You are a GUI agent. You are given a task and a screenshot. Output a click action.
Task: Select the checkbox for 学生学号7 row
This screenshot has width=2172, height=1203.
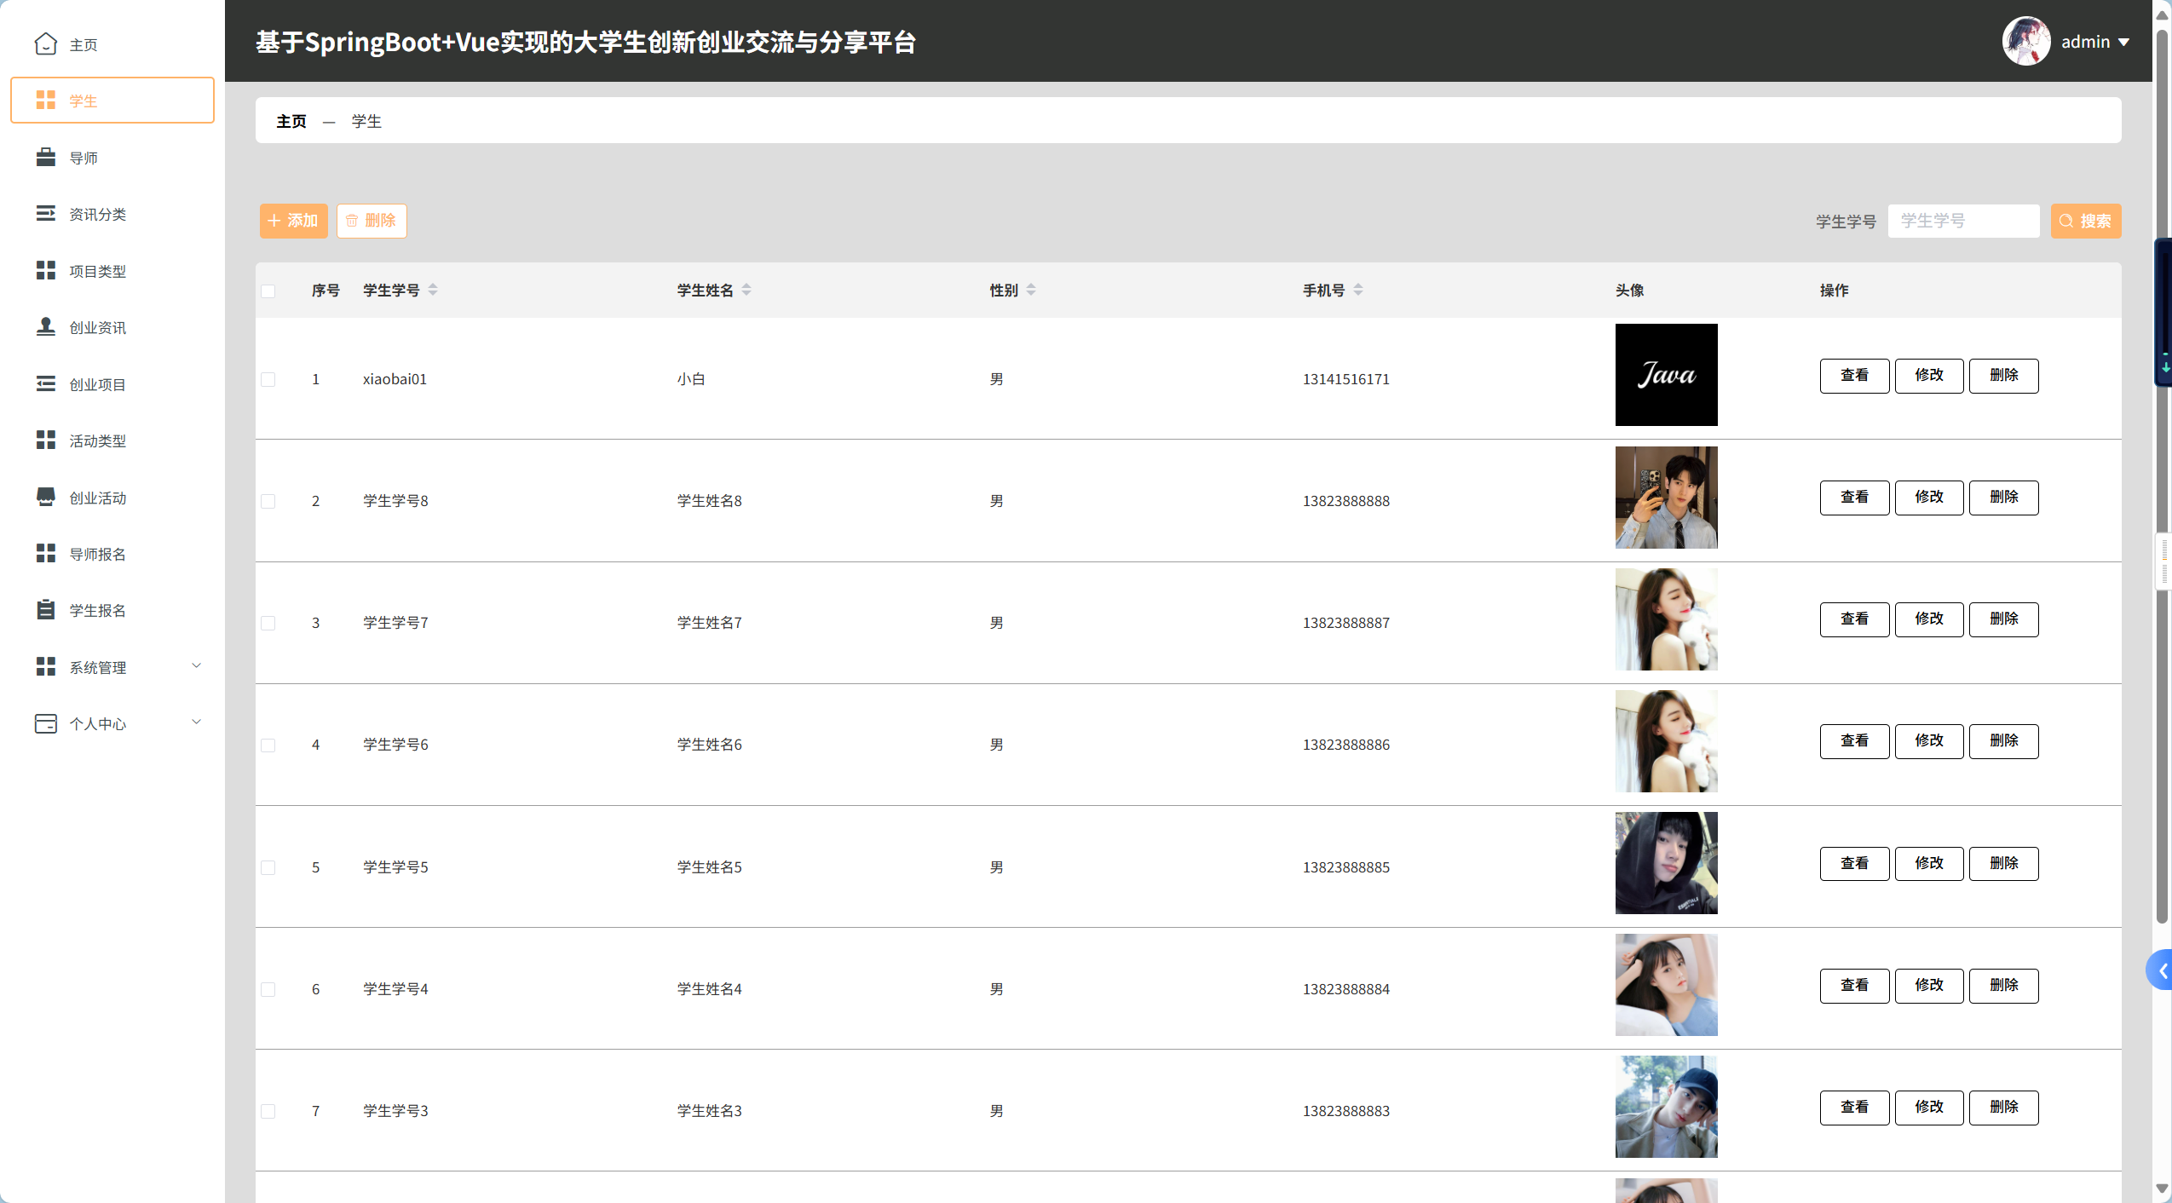click(x=268, y=623)
